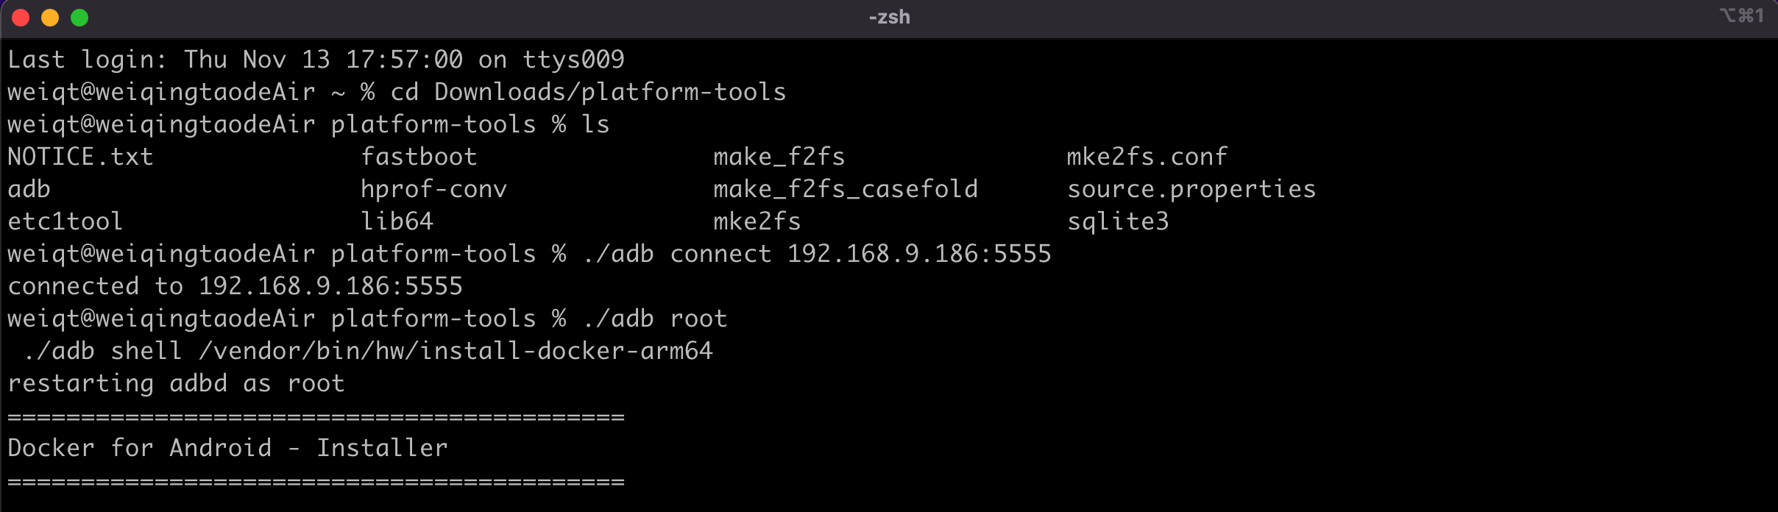Click the -zsh window title
1778x512 pixels.
(889, 17)
